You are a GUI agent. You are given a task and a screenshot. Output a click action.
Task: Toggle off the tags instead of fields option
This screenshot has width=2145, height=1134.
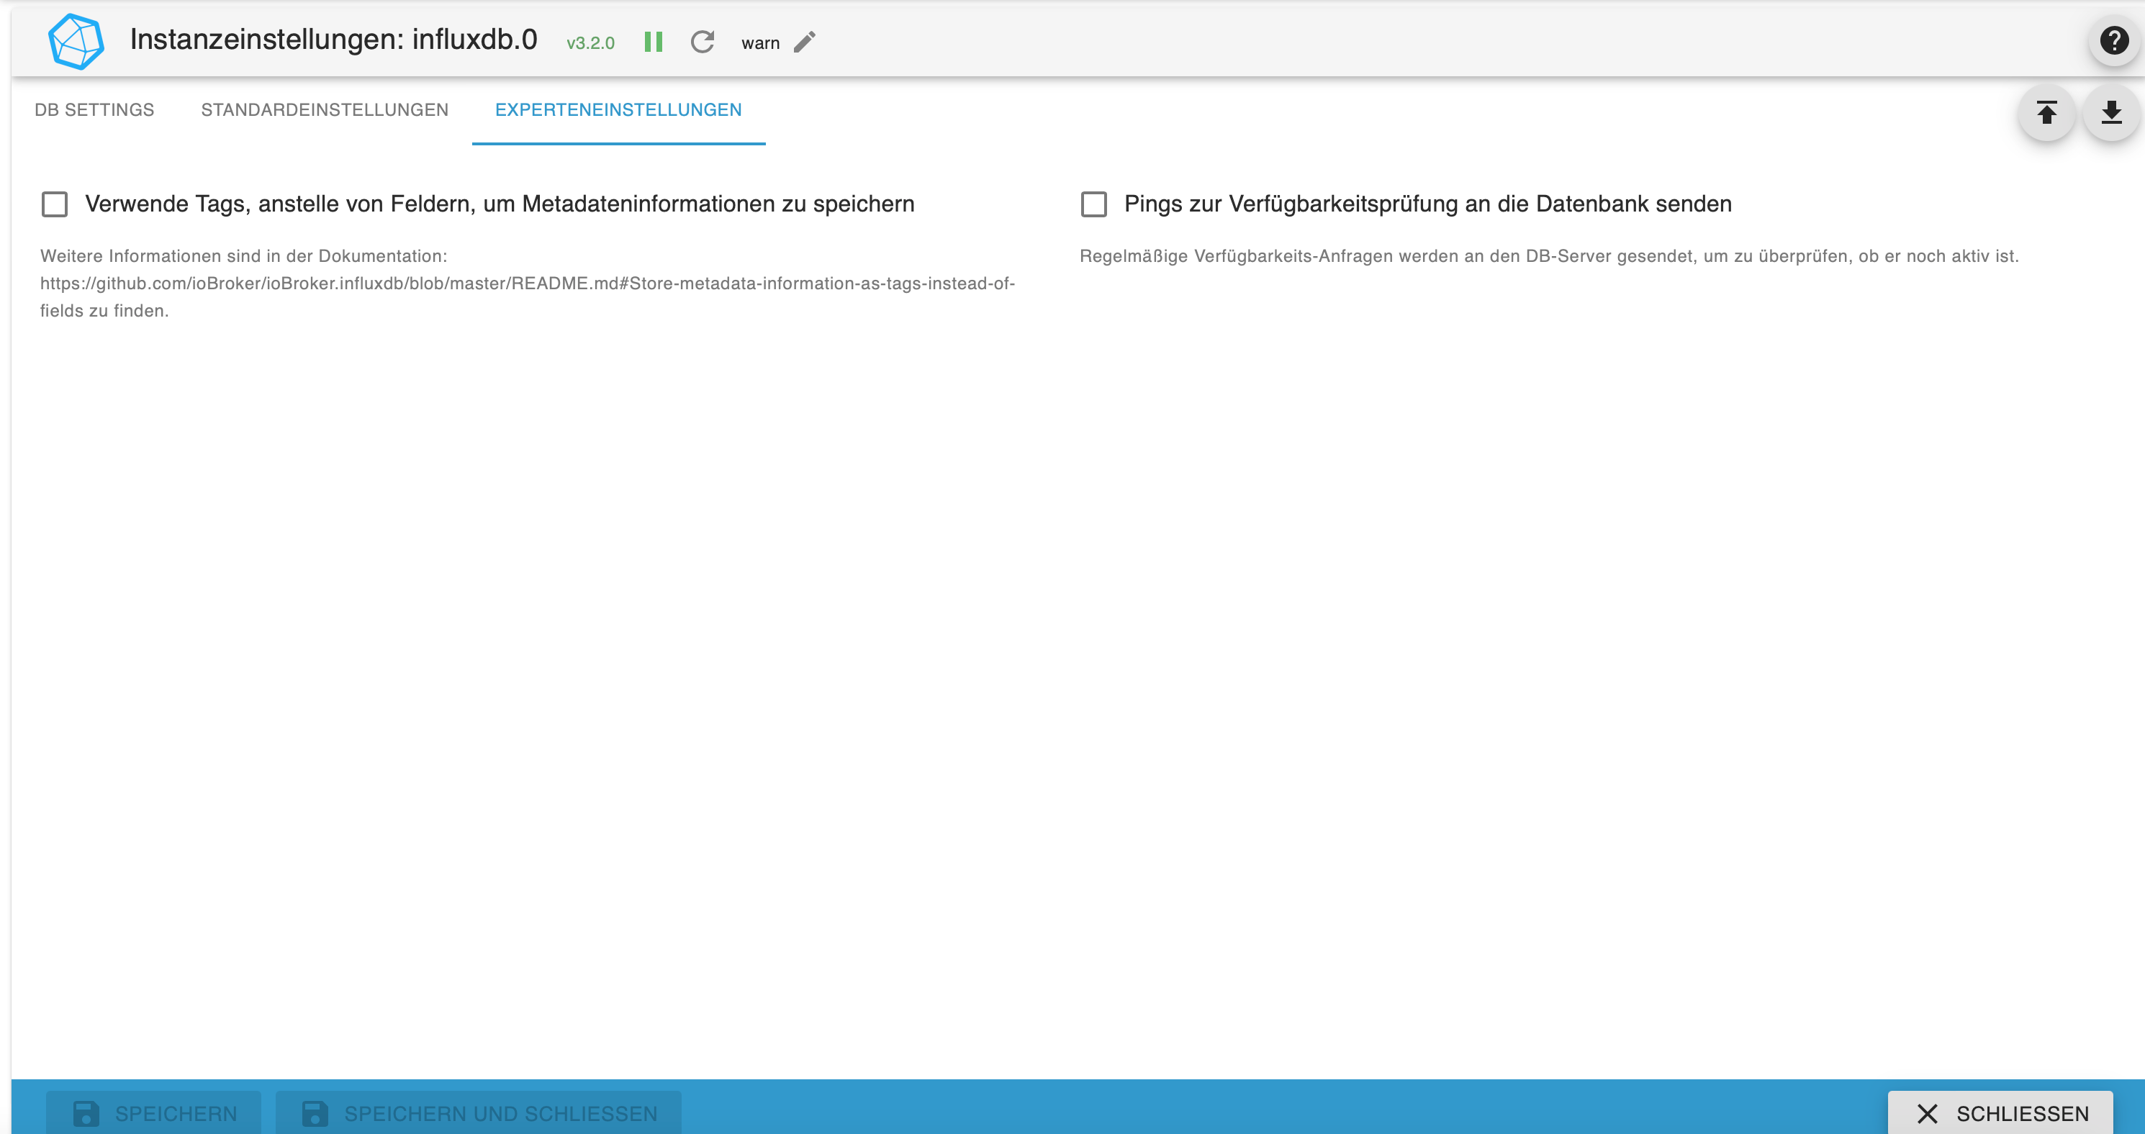click(x=55, y=204)
